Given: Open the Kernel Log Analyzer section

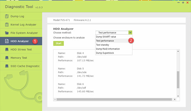Looking at the screenshot, I should pos(21,24).
